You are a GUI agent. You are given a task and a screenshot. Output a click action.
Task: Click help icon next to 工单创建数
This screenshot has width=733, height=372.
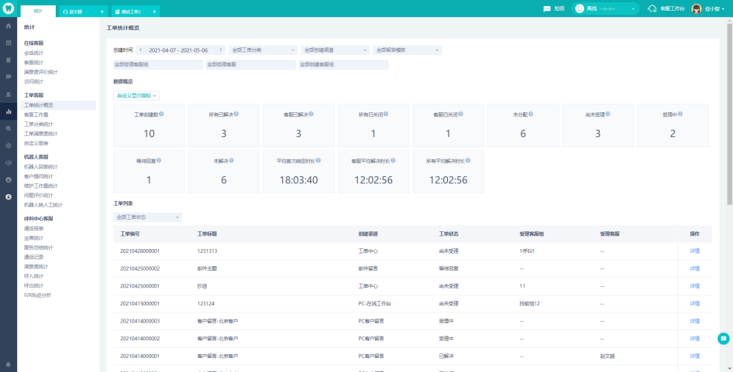161,114
